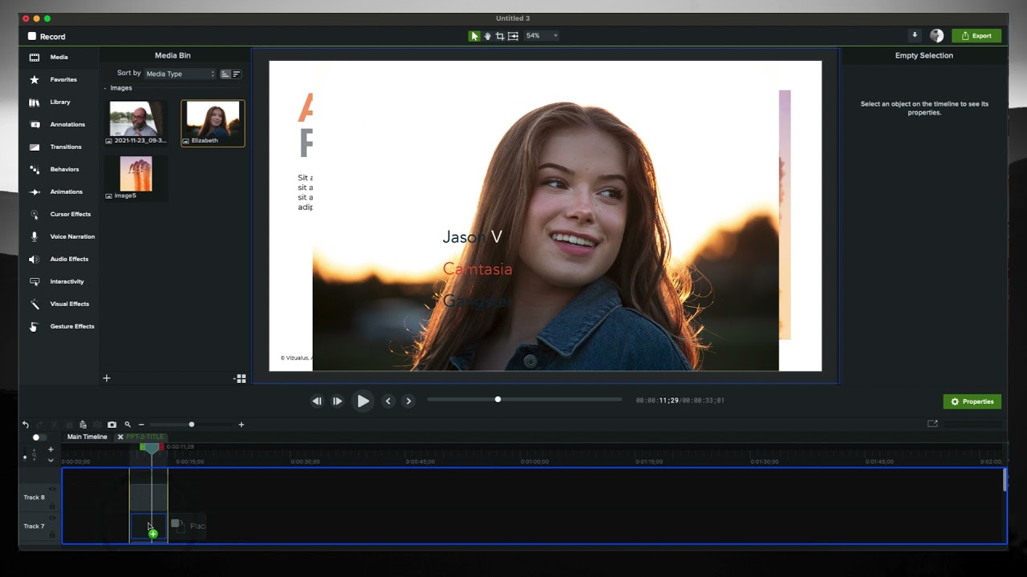The height and width of the screenshot is (577, 1027).
Task: Click the Cursor Effects icon
Action: (35, 214)
